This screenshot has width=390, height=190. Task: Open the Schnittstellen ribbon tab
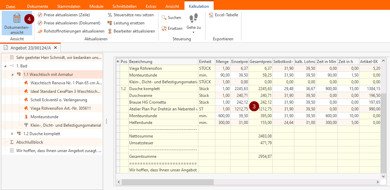coord(124,6)
